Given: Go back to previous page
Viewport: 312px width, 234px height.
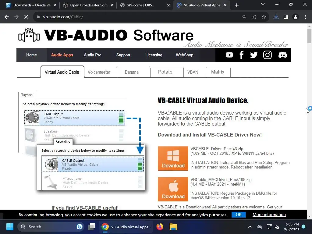Looking at the screenshot, I should click(x=7, y=17).
